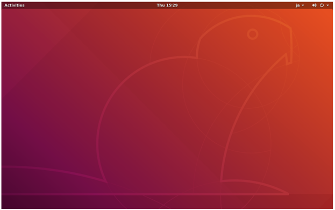Click the "Thu 15:29" clock button
The height and width of the screenshot is (210, 335).
(167, 5)
